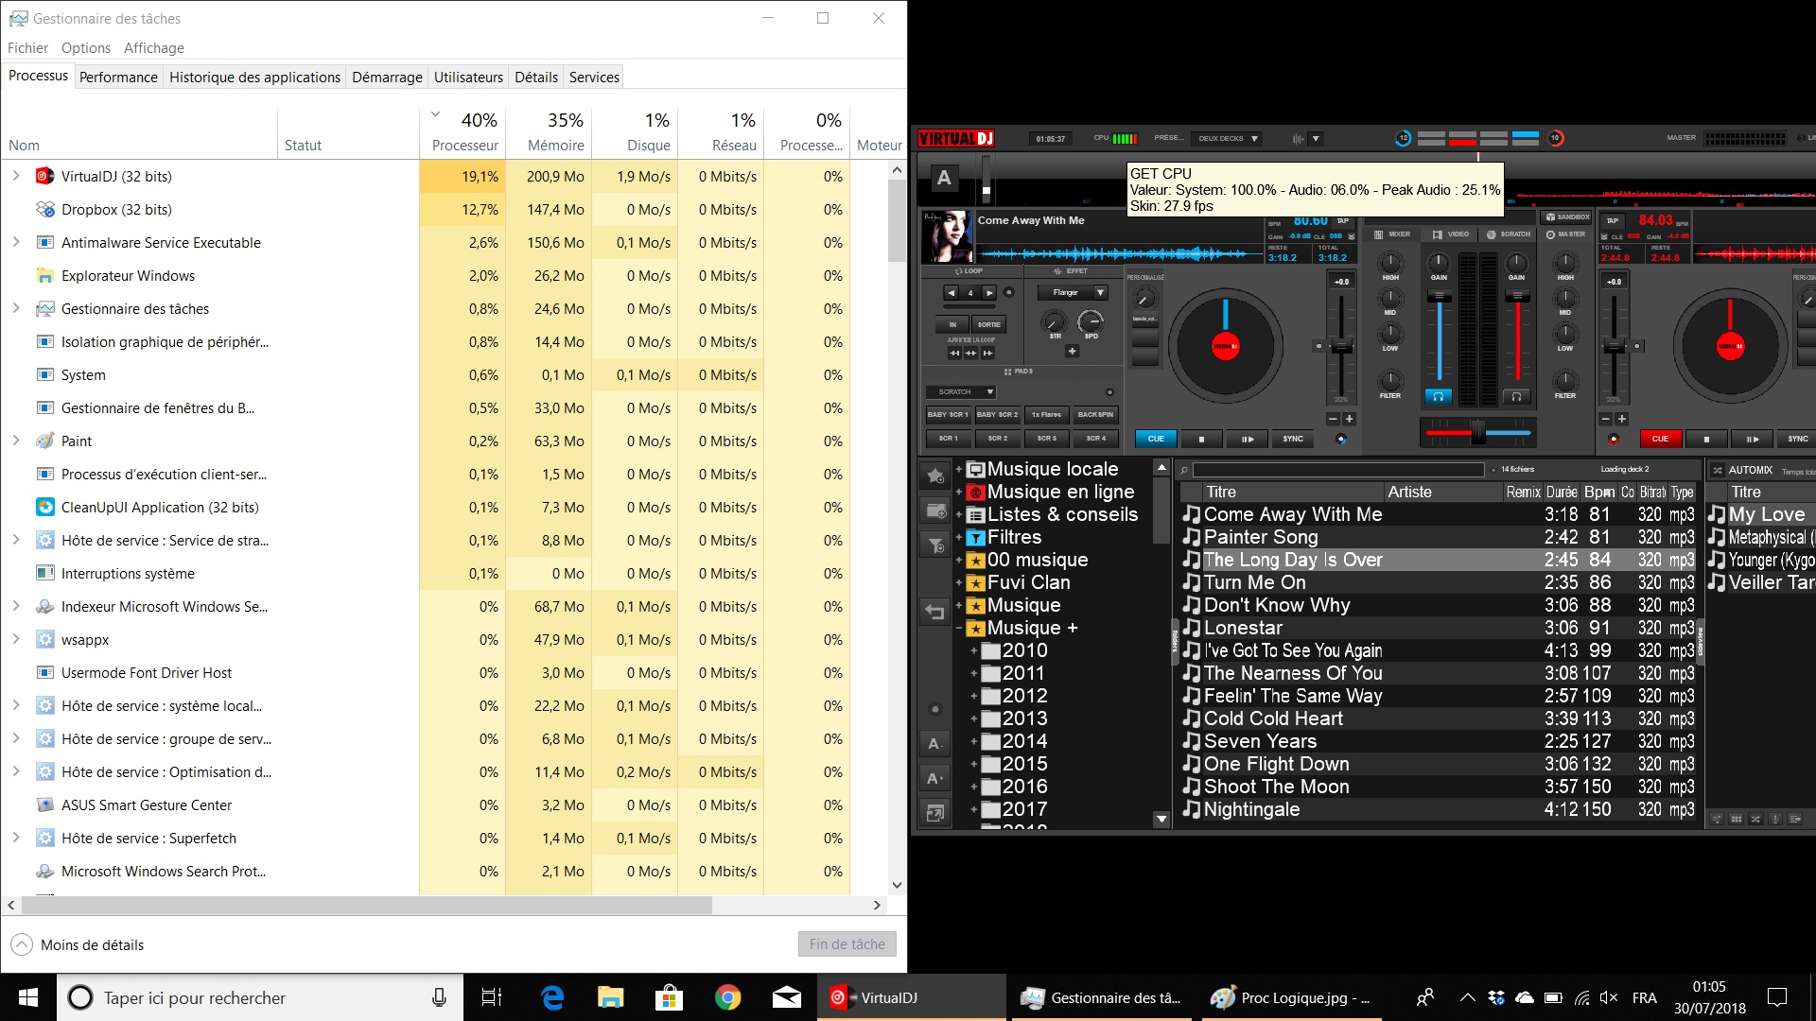The image size is (1816, 1021).
Task: Click the browser zoom/pop-out icon
Action: coord(935,813)
